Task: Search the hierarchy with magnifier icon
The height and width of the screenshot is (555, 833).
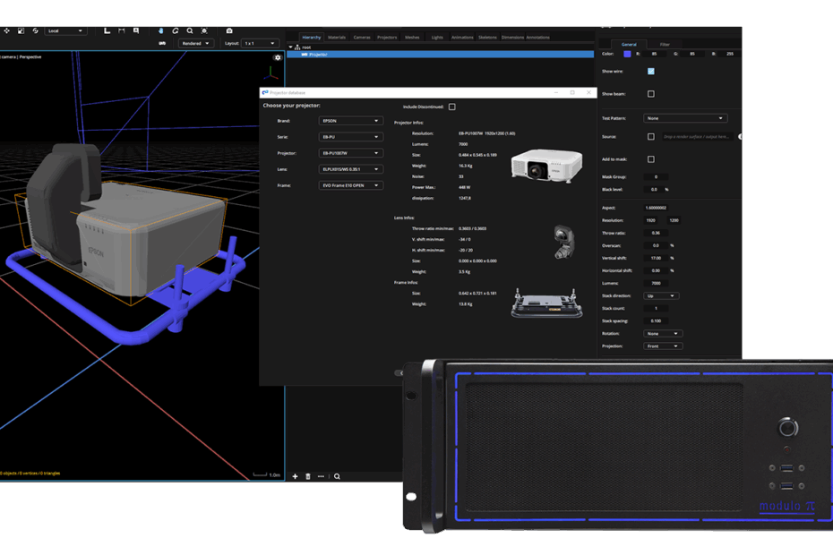Action: (337, 476)
